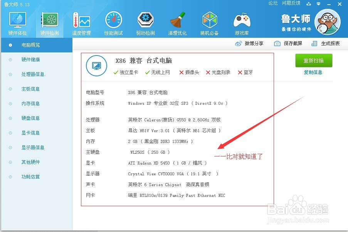This screenshot has height=232, width=348.
Task: Open the title bar dropdown arrow
Action: point(318,4)
